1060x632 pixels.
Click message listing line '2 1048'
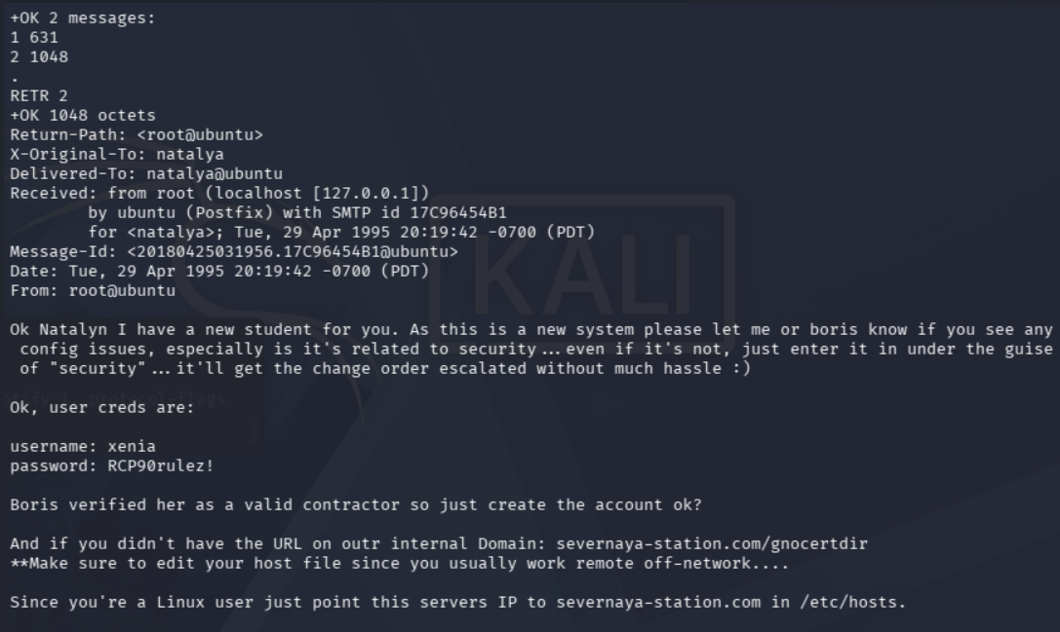(x=39, y=57)
